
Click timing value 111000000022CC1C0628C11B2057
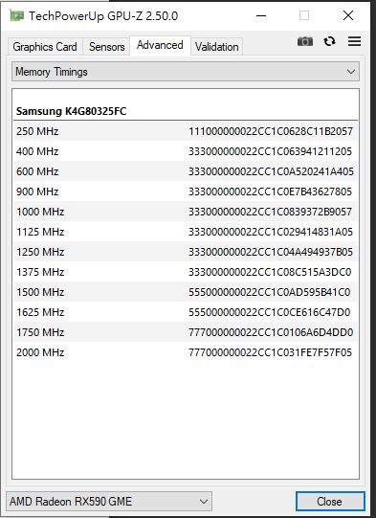click(x=271, y=131)
